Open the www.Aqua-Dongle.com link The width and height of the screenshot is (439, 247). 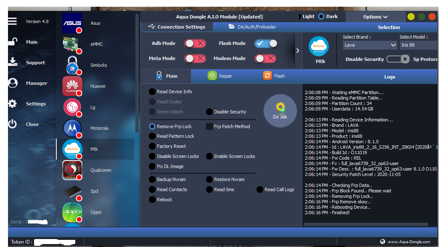click(409, 242)
